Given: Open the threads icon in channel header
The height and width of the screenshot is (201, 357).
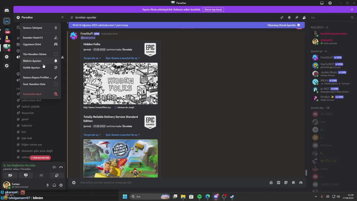Looking at the screenshot, I should [x=282, y=17].
